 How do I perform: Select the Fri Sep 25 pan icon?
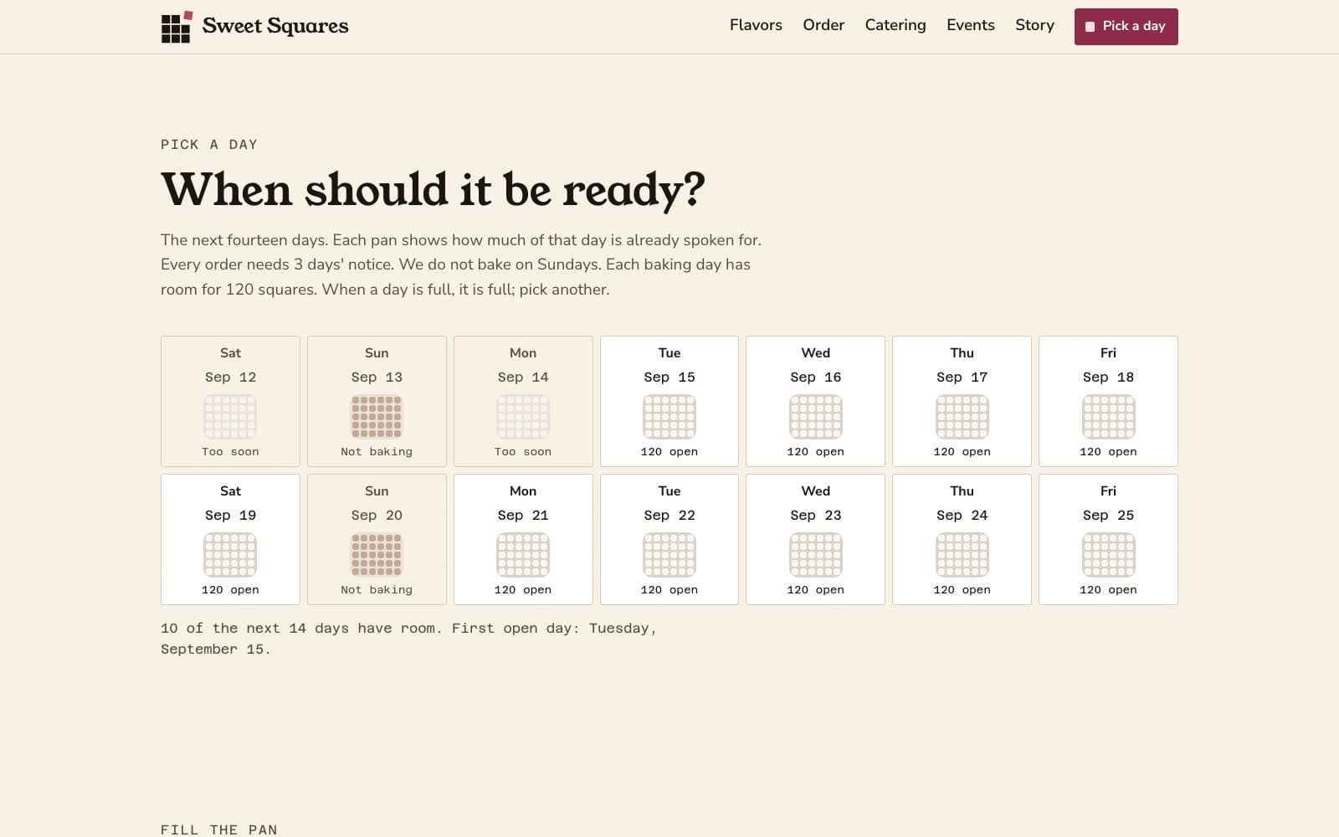point(1109,555)
